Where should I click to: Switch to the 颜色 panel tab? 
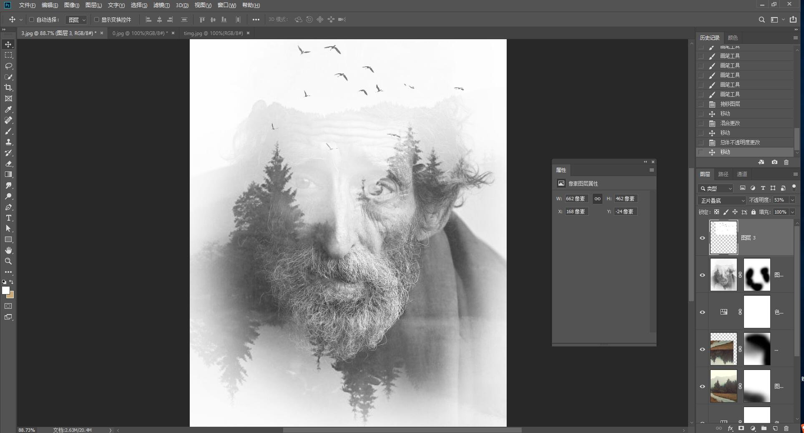tap(733, 38)
